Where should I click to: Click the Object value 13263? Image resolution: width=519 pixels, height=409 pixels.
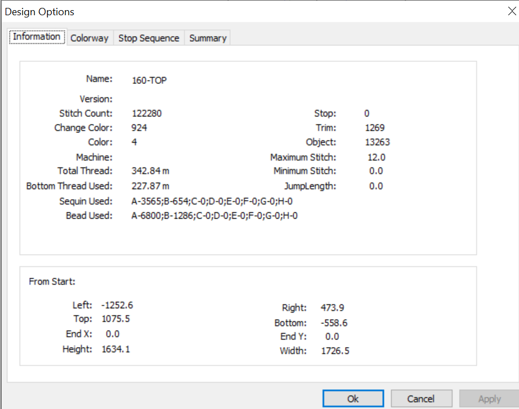point(377,142)
